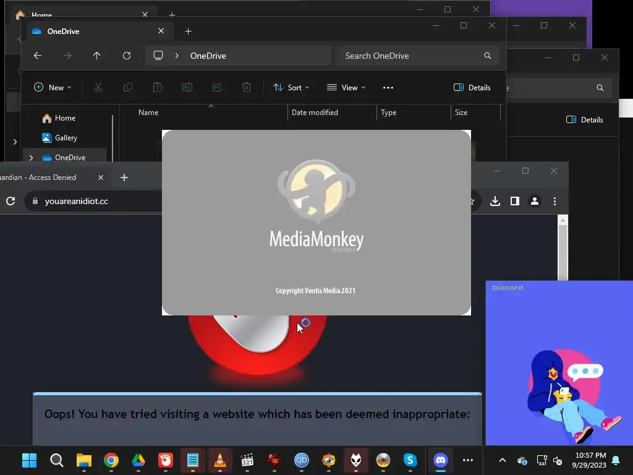Open the clock showing 10:57 PM

[589, 460]
